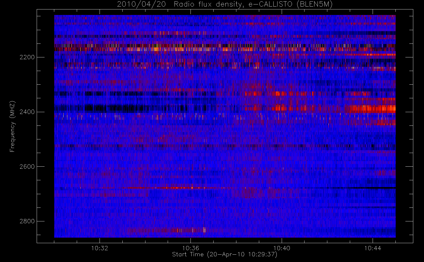Viewport: 424px width, 262px height.
Task: Click the 'Frequency (MHZ)' y-axis label
Action: [12, 127]
